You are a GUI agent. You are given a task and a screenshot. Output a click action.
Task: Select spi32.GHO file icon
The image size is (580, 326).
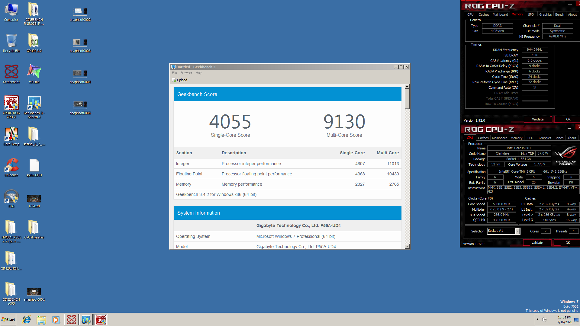pyautogui.click(x=34, y=168)
